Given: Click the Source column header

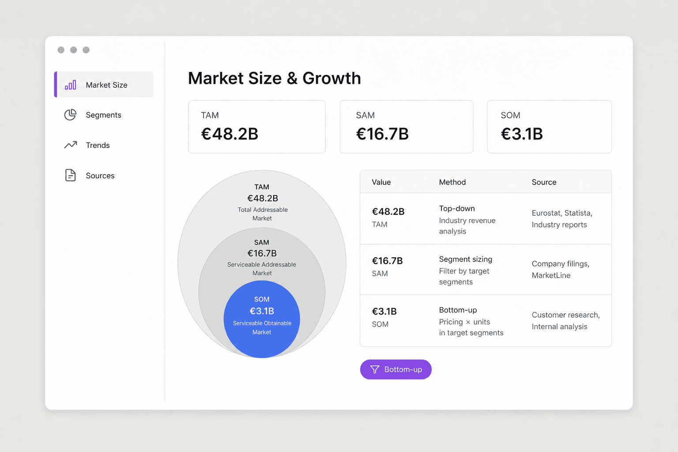Looking at the screenshot, I should pos(544,182).
